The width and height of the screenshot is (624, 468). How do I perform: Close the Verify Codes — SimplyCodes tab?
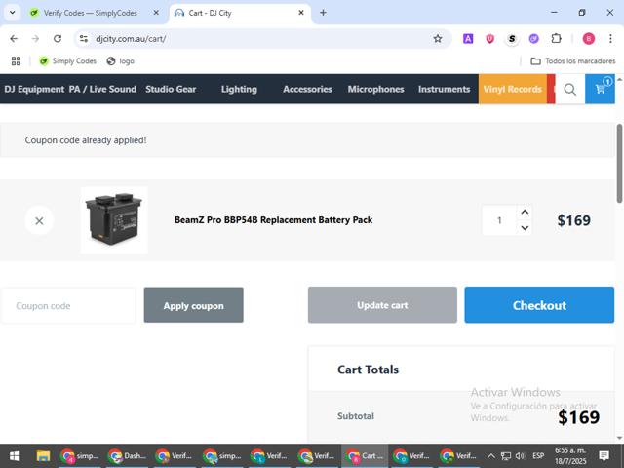click(156, 13)
